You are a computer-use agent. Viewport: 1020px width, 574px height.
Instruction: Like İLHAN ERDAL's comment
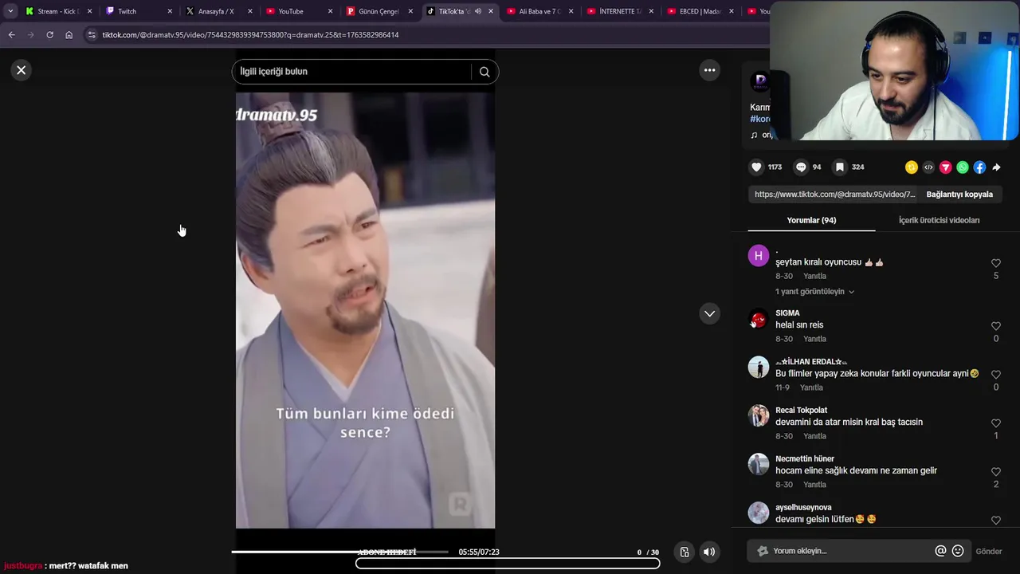996,375
